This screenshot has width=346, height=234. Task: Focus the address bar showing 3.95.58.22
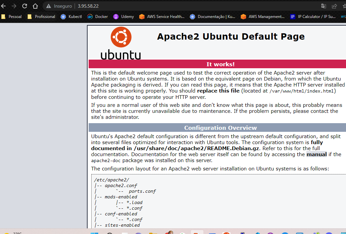167,6
